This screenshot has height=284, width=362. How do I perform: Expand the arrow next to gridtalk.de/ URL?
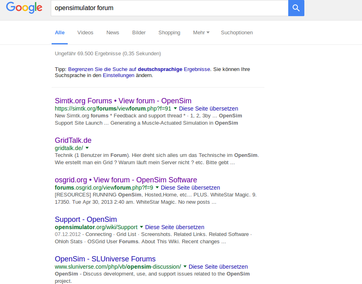point(87,148)
